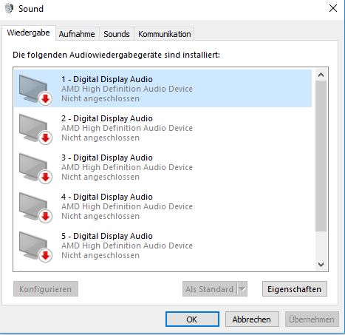Open the Sounds tab
Screen dimensions: 345x335
[x=117, y=34]
